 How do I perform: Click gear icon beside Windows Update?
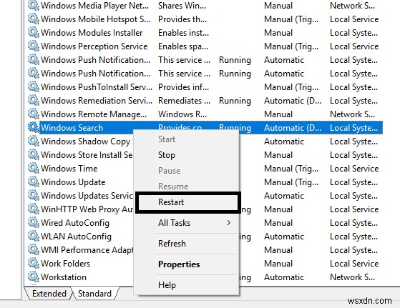tap(33, 182)
